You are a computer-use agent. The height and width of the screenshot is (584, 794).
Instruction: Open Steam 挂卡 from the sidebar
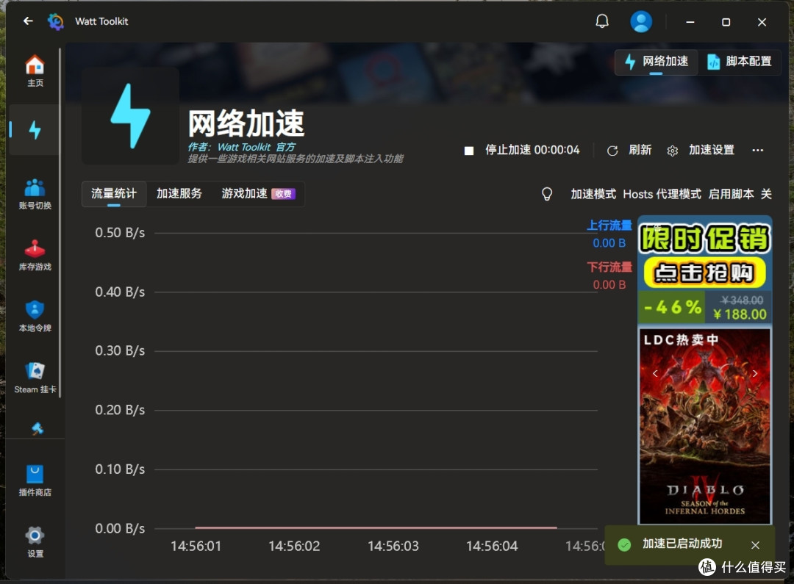[x=35, y=376]
